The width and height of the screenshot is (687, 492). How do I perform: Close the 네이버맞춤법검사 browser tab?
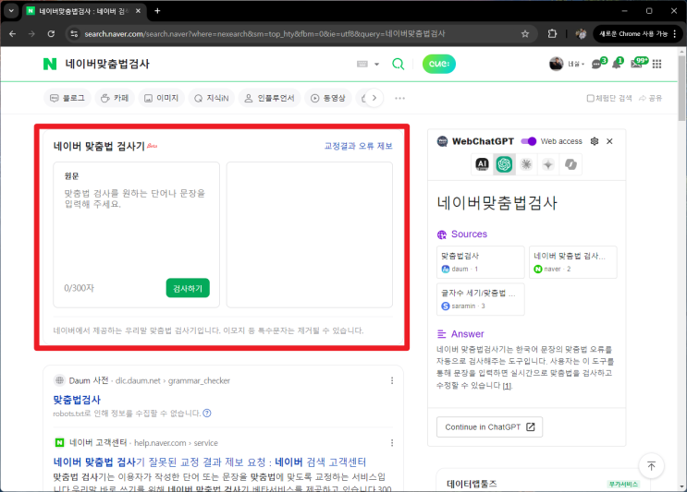click(x=138, y=11)
